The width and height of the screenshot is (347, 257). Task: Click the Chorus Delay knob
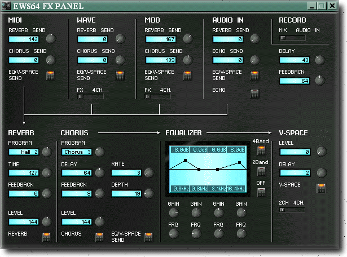pos(100,173)
